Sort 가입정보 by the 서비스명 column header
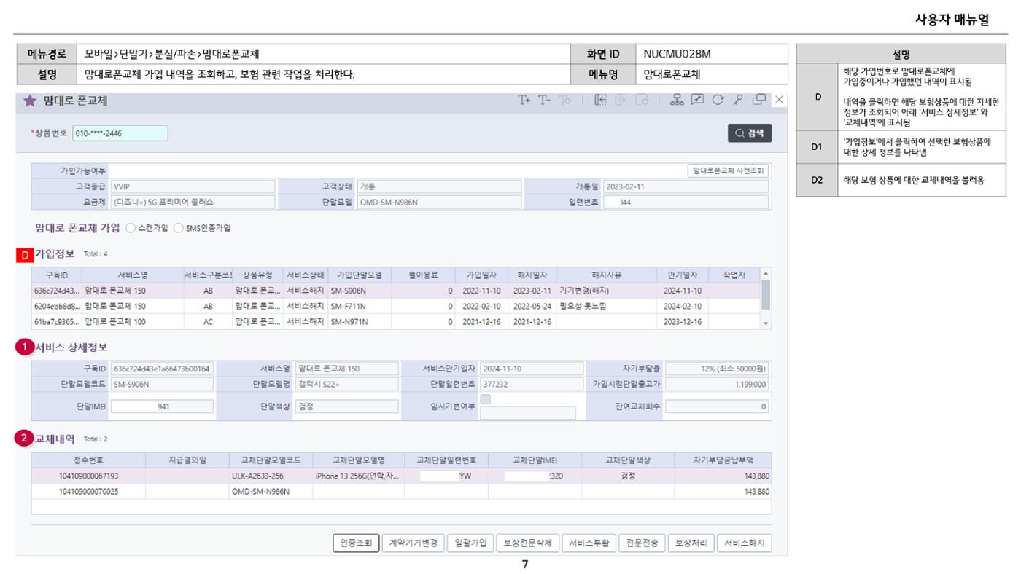Screen dimensions: 1021x574 tap(133, 275)
